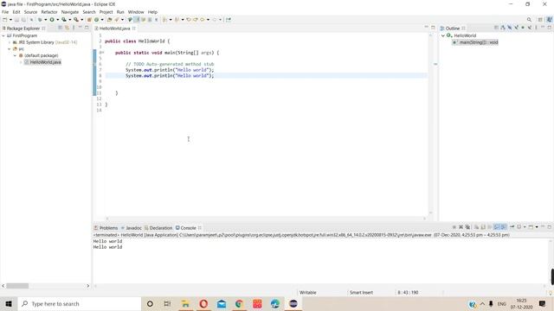Click Package Explorer horizontal scrollbar thumb
This screenshot has width=554, height=311.
17,286
